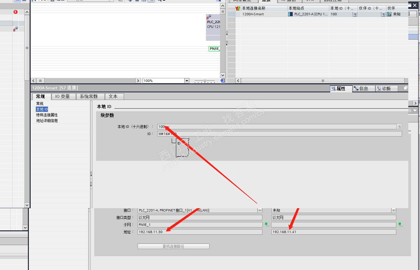Image resolution: width=420 pixels, height=270 pixels.
Task: Click the 伙伴 ID column header
Action: pyautogui.click(x=372, y=8)
